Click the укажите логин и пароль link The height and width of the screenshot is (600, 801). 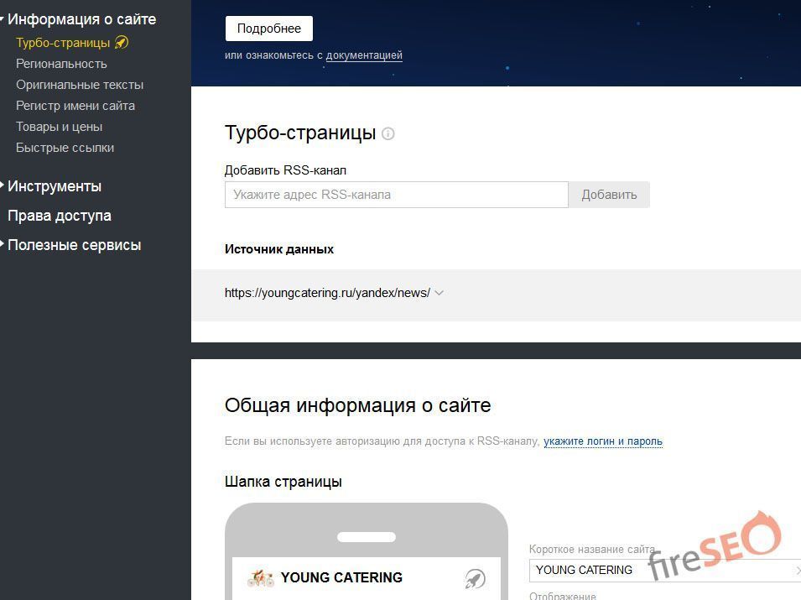[603, 441]
